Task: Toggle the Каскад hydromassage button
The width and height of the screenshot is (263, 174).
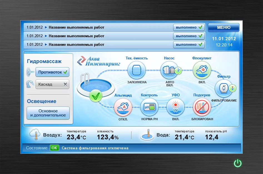Action: 52,84
